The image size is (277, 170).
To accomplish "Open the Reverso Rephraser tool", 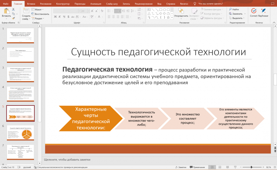I will pyautogui.click(x=263, y=11).
